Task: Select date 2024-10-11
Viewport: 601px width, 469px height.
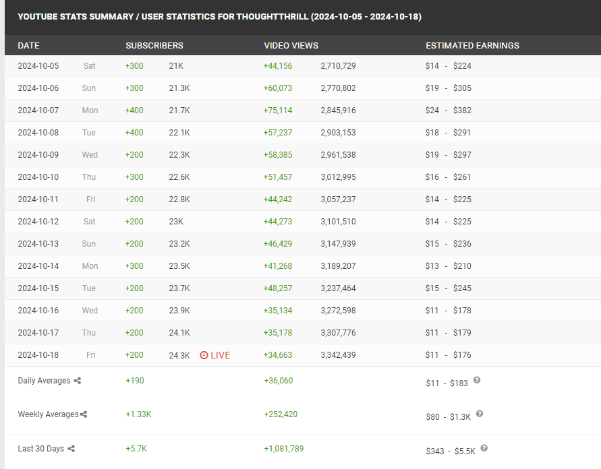Action: click(x=38, y=199)
